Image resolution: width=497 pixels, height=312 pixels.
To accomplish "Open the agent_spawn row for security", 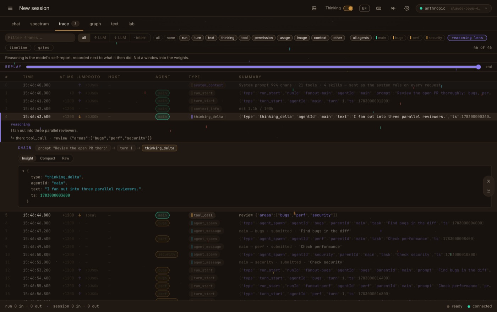I will [x=248, y=254].
